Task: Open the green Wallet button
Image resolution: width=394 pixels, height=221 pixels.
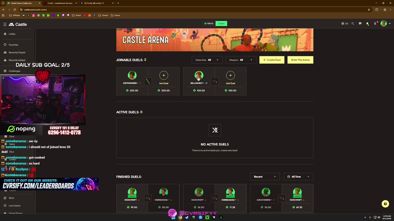Action: pyautogui.click(x=221, y=24)
